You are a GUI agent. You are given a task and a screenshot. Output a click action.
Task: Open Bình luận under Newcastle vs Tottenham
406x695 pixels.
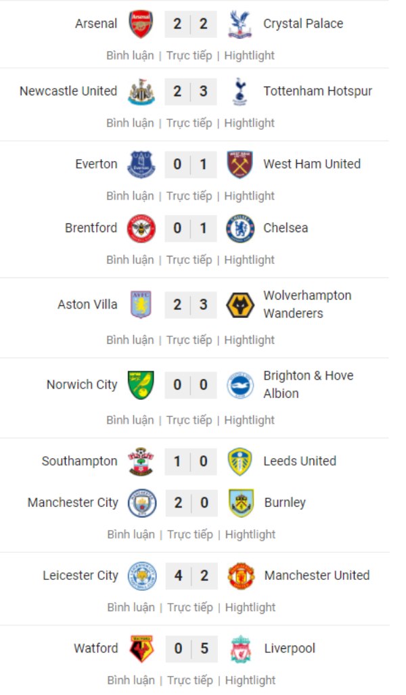[130, 123]
